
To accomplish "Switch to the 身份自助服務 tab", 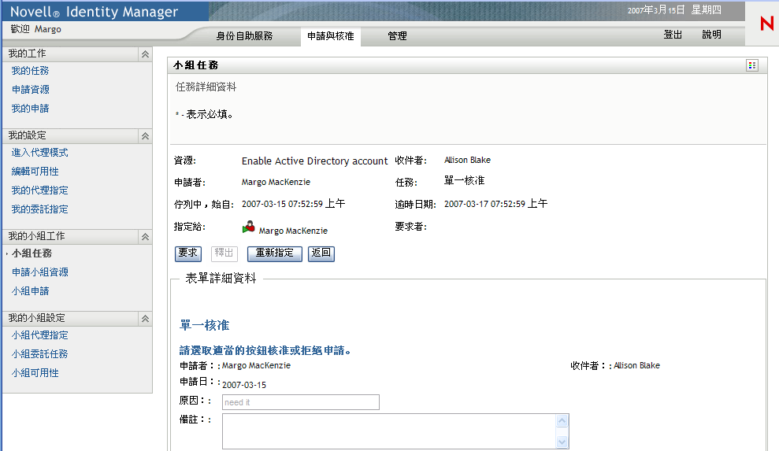I will pos(244,35).
